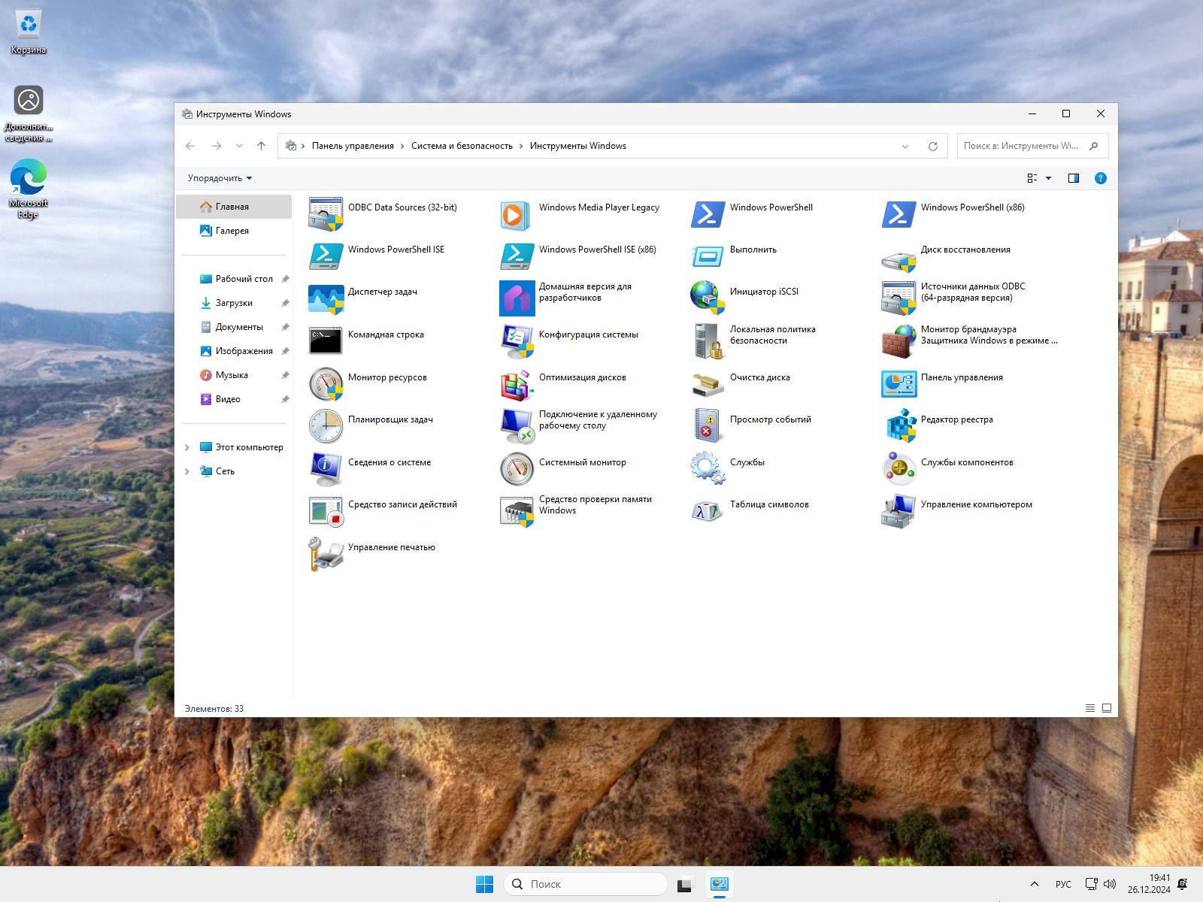Click the Back navigation arrow
1203x902 pixels.
click(190, 146)
